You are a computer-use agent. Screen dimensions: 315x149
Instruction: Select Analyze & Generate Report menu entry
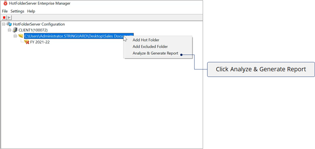tap(155, 53)
